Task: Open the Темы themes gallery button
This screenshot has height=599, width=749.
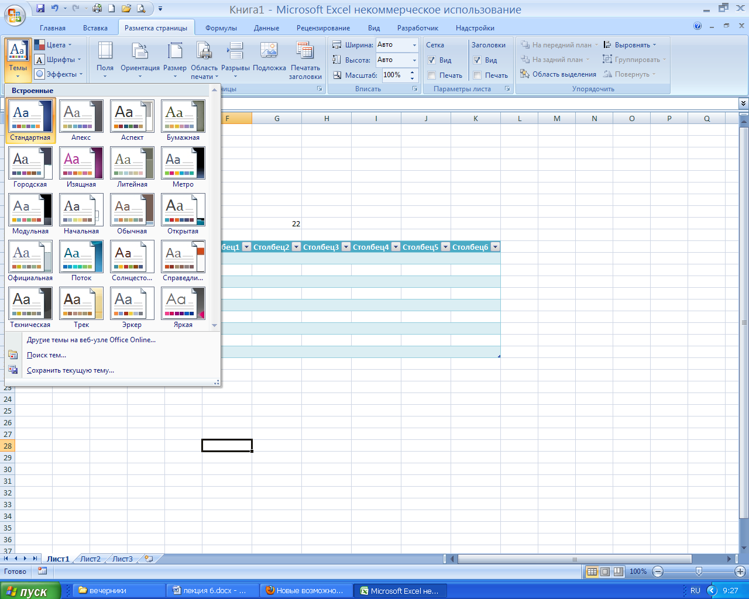Action: pyautogui.click(x=18, y=60)
